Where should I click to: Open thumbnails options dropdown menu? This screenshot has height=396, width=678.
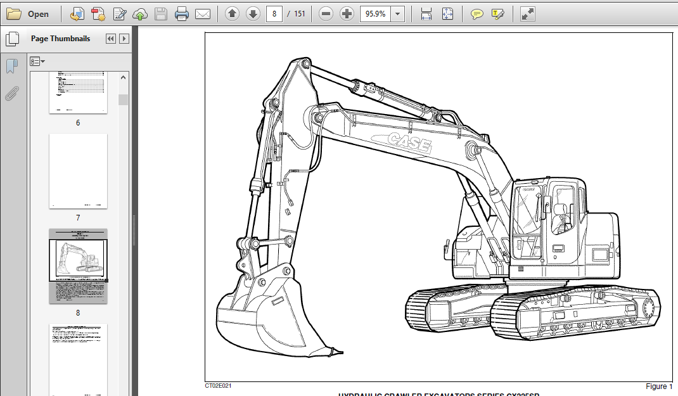(37, 61)
